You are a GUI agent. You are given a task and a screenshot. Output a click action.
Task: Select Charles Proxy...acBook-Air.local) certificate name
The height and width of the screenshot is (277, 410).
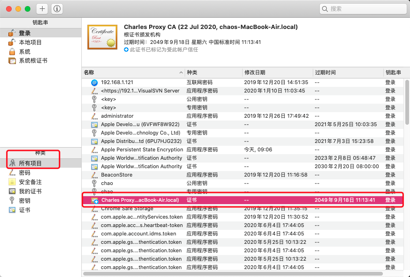click(x=140, y=200)
